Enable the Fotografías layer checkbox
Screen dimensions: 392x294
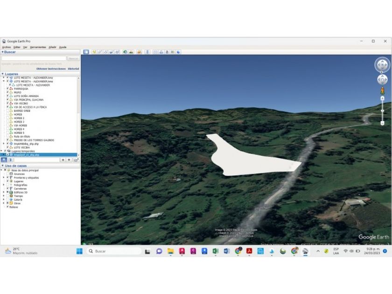7,185
